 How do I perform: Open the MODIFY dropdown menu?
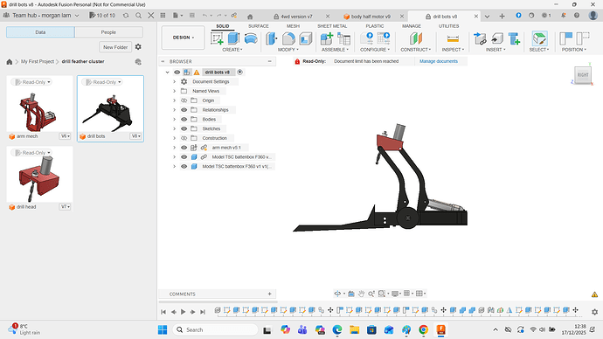(x=288, y=50)
